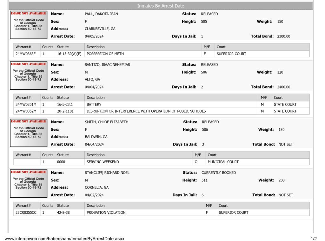This screenshot has height=241, width=325.
Task: Click warrant 23CR0355CC
Action: [x=26, y=213]
